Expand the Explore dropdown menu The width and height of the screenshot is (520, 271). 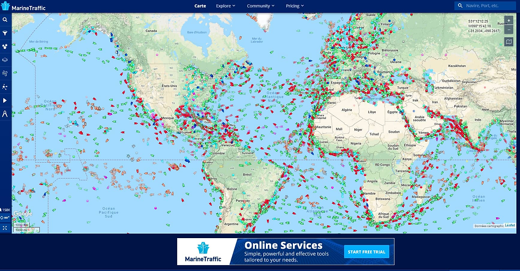[226, 6]
